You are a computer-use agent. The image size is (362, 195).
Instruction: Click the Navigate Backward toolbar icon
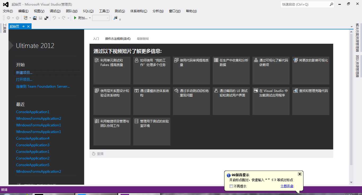coord(8,18)
